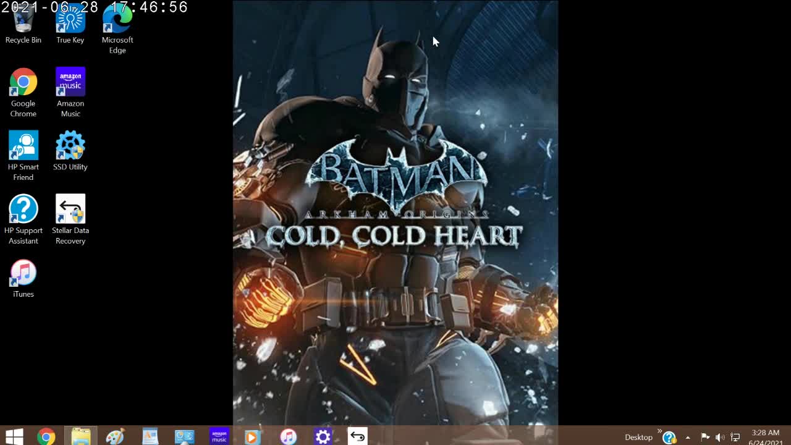The width and height of the screenshot is (791, 445).
Task: Select iTunes desktop shortcut
Action: click(x=23, y=278)
